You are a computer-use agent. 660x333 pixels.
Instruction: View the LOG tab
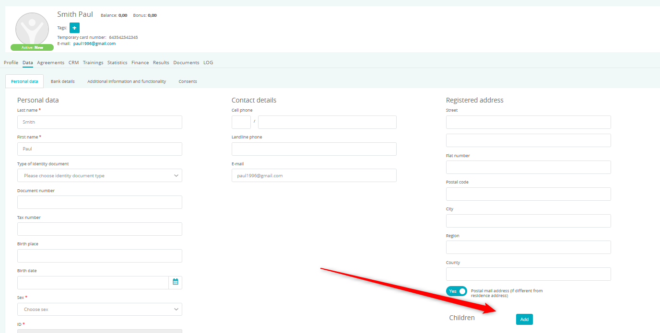(x=208, y=63)
